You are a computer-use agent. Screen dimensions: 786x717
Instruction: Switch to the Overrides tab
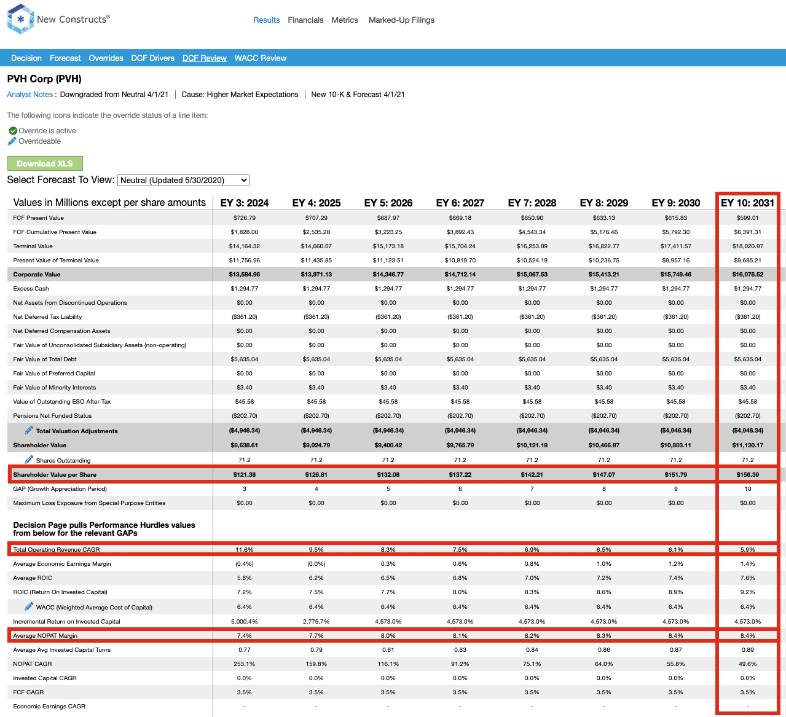click(x=106, y=58)
